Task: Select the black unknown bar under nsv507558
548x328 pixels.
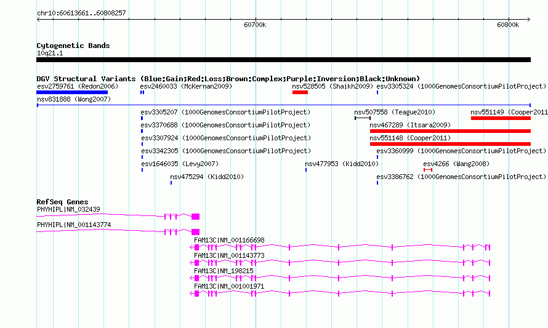Action: tap(363, 118)
